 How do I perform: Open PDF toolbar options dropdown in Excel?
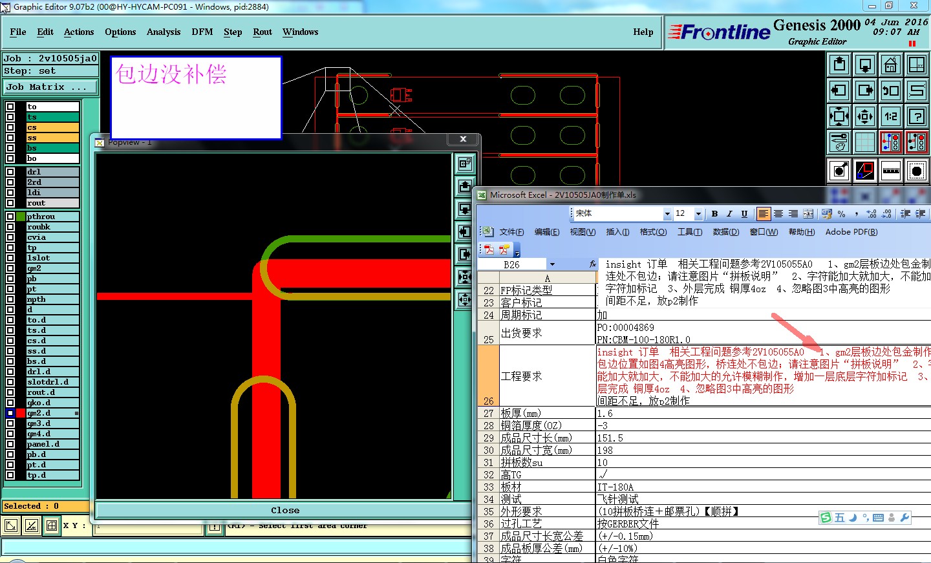pos(517,251)
